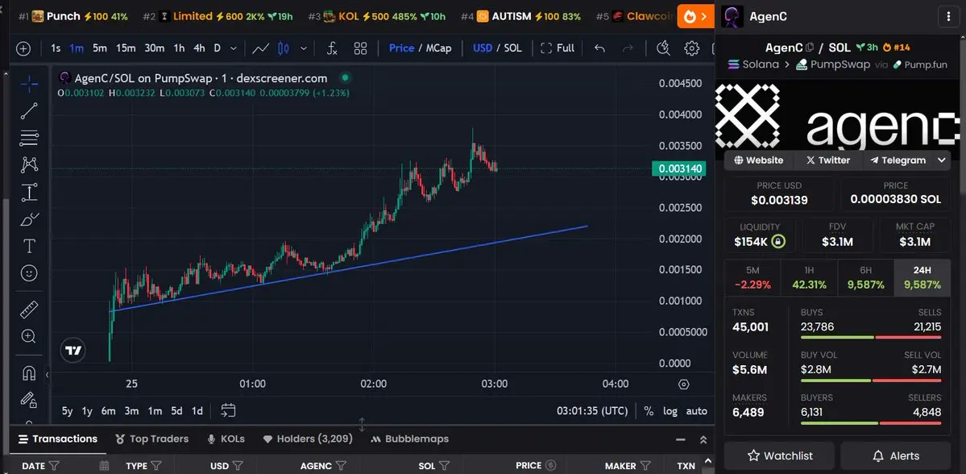Toggle magnet mode for drawings
966x474 pixels.
point(29,373)
